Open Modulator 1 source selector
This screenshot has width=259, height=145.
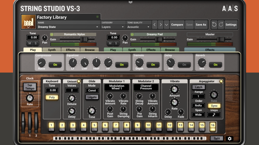click(x=117, y=87)
